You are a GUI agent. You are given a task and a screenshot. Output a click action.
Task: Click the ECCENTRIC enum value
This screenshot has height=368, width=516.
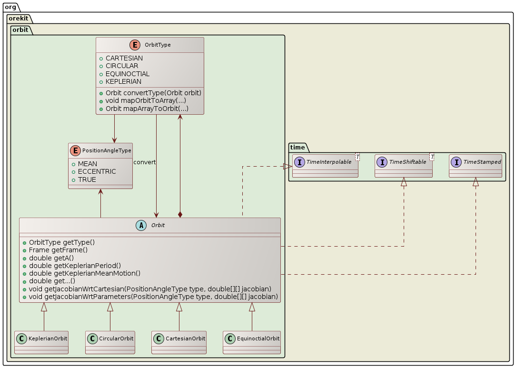(97, 172)
